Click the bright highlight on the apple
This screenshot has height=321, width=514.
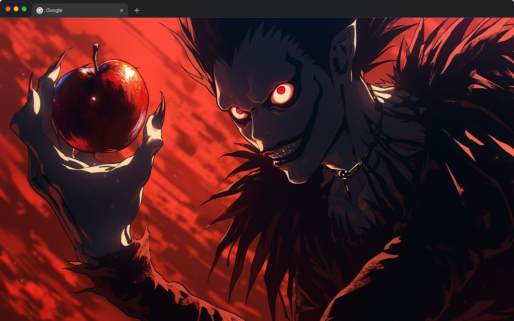click(x=129, y=72)
